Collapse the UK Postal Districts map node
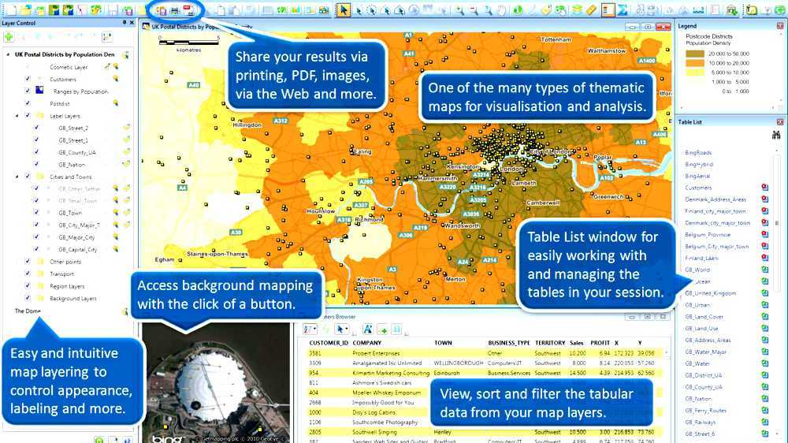 [8, 54]
